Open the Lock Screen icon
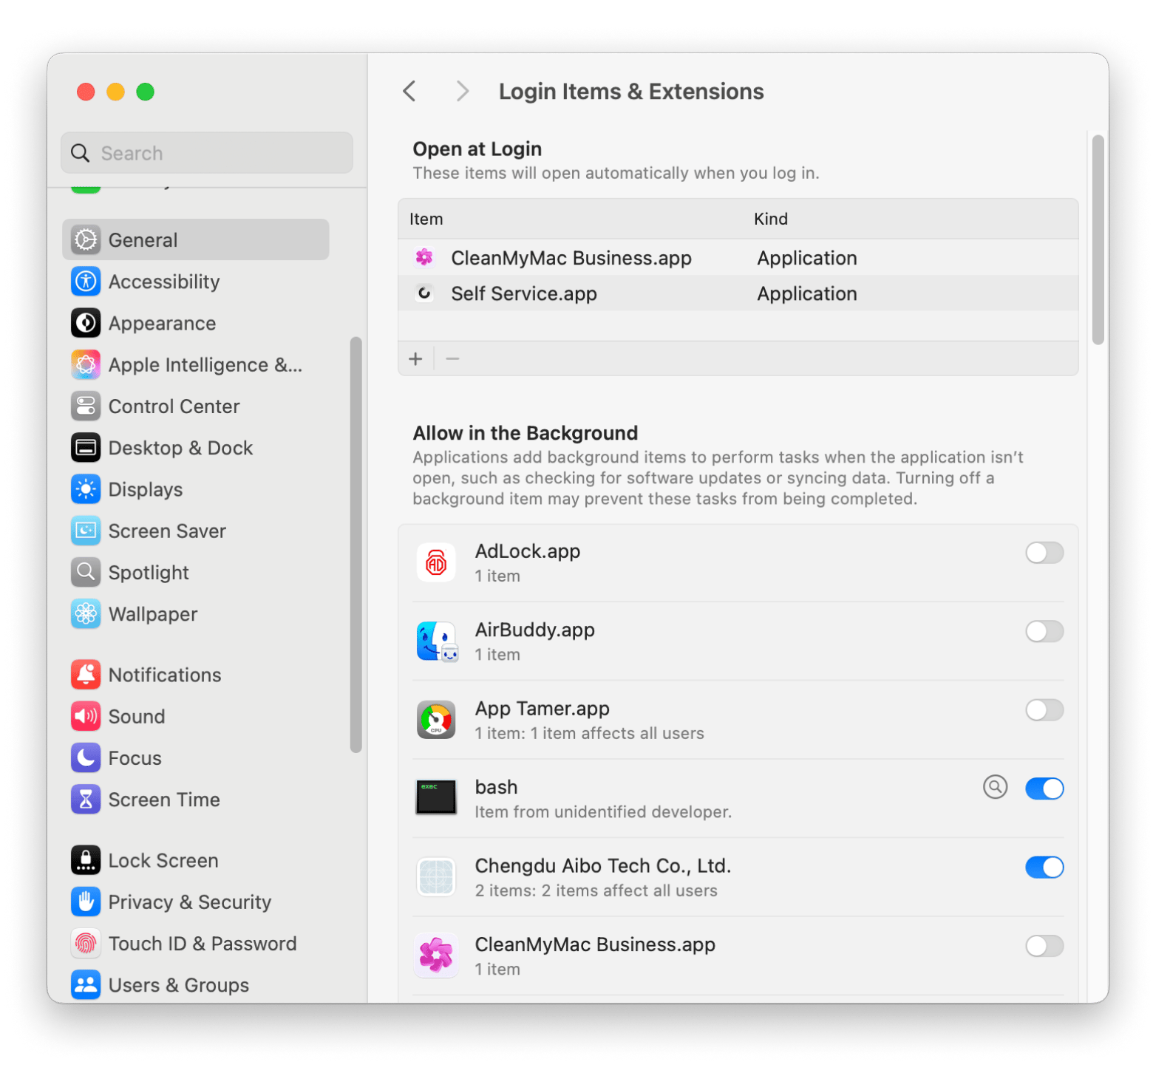The height and width of the screenshot is (1073, 1153). pos(86,860)
